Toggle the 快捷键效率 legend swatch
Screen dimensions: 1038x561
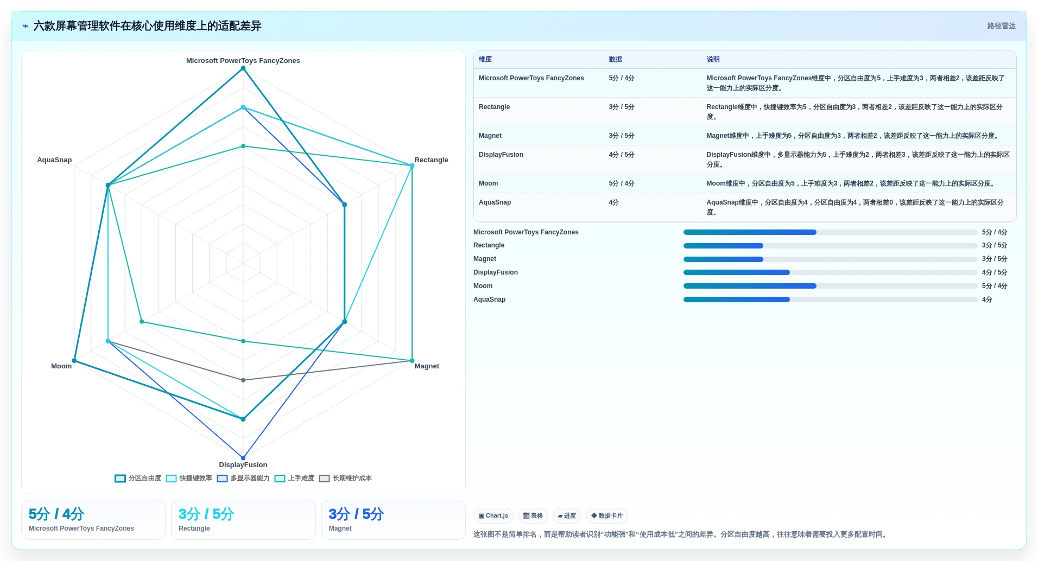(x=171, y=479)
